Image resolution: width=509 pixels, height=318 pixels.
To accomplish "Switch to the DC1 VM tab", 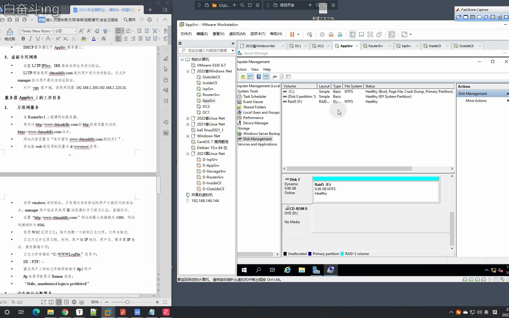I will coord(298,46).
